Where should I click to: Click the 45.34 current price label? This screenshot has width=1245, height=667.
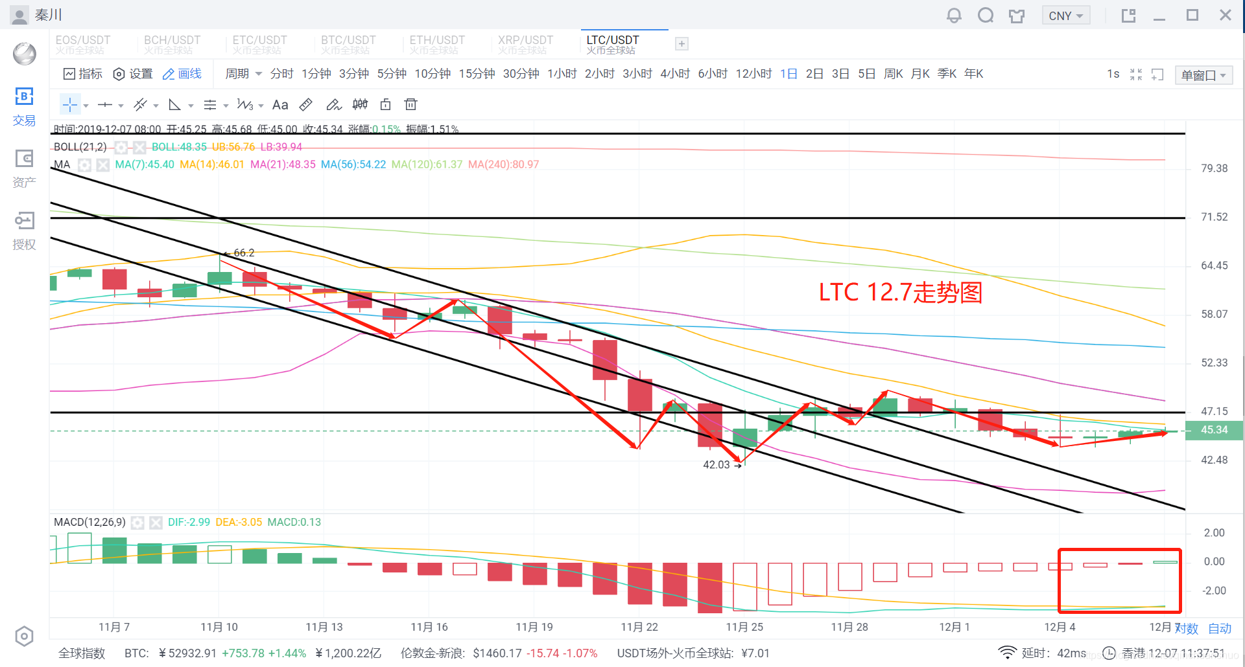coord(1214,430)
